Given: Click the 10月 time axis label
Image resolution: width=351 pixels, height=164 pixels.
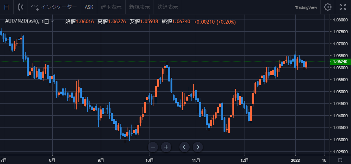Looking at the screenshot, I should pos(150,160).
